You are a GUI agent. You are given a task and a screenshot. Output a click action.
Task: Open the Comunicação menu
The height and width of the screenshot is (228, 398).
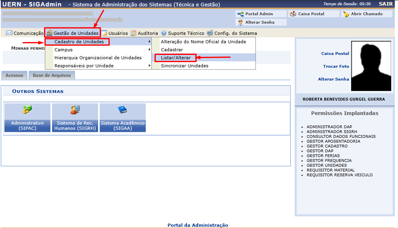pyautogui.click(x=24, y=33)
